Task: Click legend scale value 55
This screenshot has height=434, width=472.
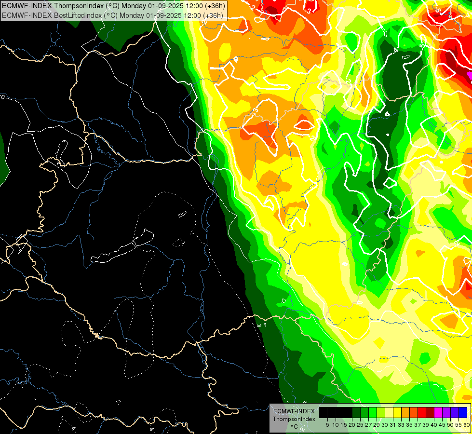Action: [459, 425]
